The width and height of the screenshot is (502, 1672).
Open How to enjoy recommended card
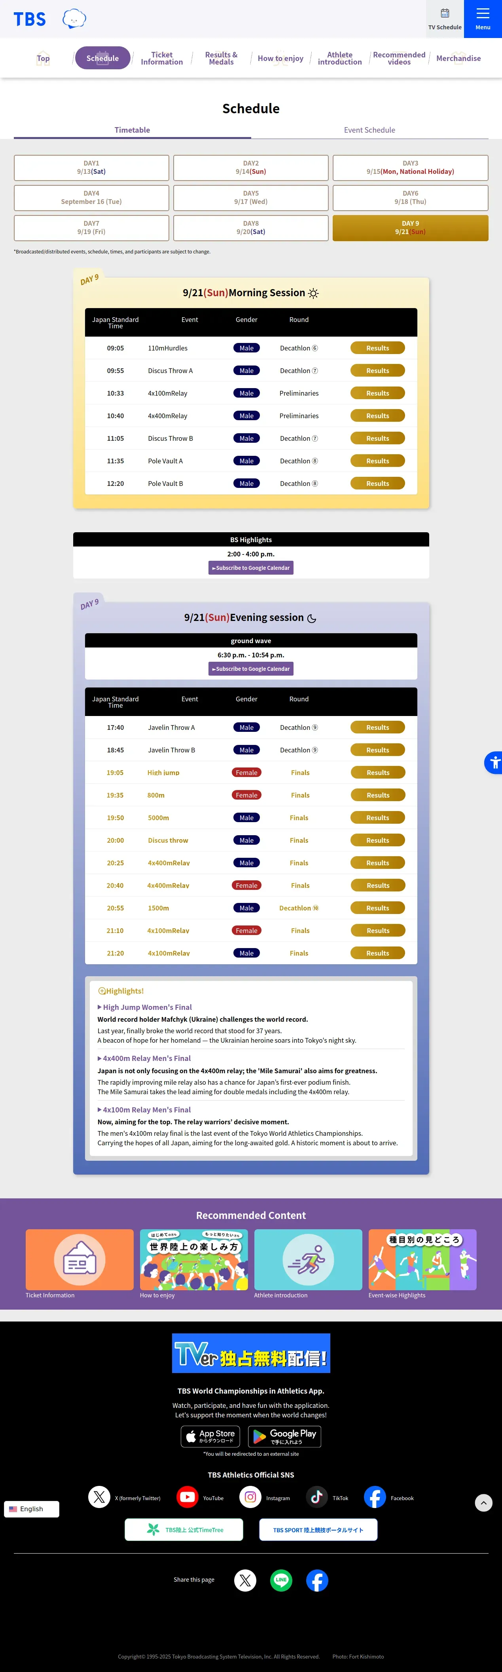click(194, 1264)
